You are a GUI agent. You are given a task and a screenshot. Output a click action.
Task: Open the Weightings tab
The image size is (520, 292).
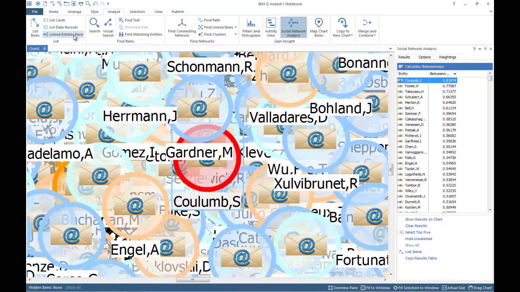447,57
